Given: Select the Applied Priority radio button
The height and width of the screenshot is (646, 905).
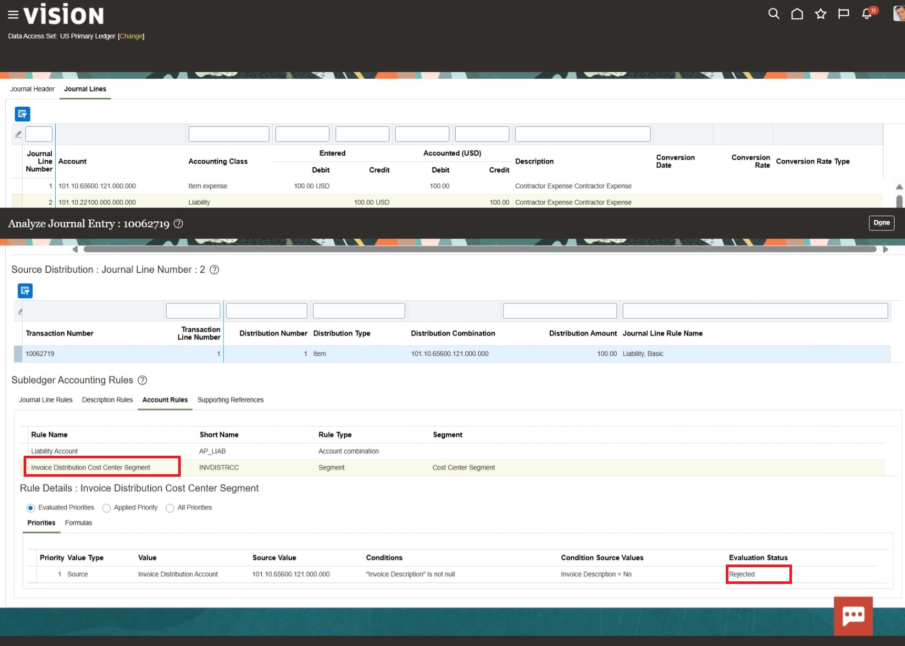Looking at the screenshot, I should [x=107, y=508].
